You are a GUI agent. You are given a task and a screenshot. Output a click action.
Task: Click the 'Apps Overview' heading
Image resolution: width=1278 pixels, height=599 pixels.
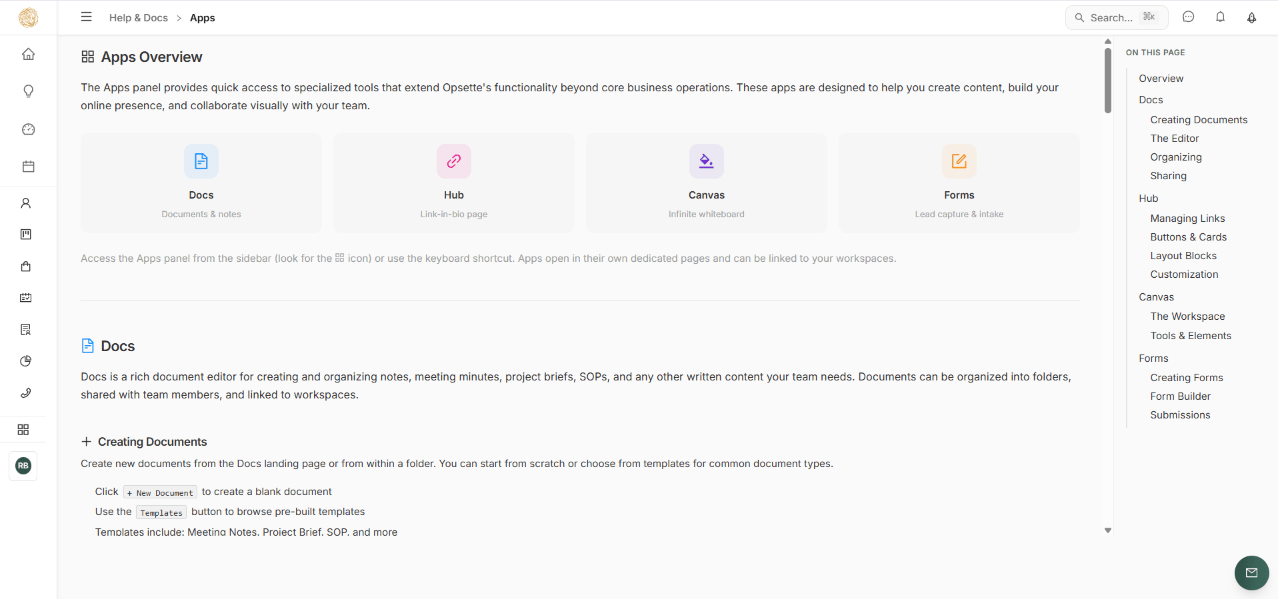[x=151, y=57]
